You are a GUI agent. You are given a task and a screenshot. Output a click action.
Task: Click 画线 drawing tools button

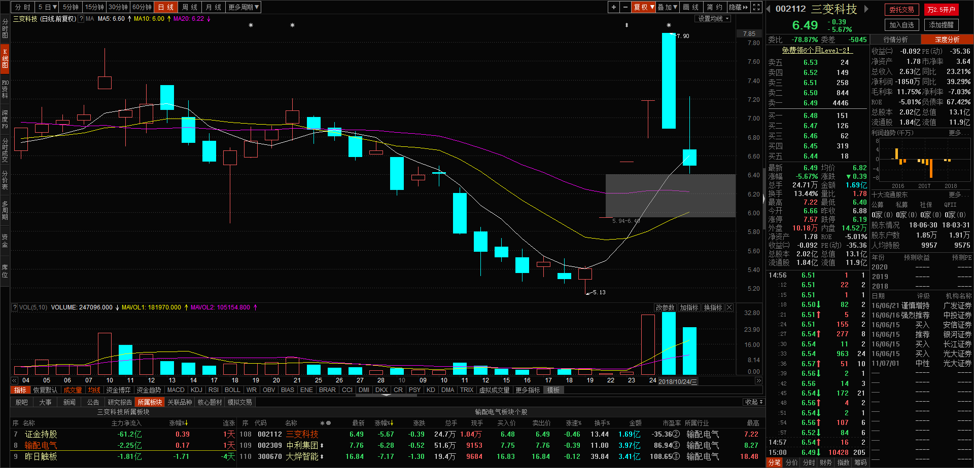[691, 7]
